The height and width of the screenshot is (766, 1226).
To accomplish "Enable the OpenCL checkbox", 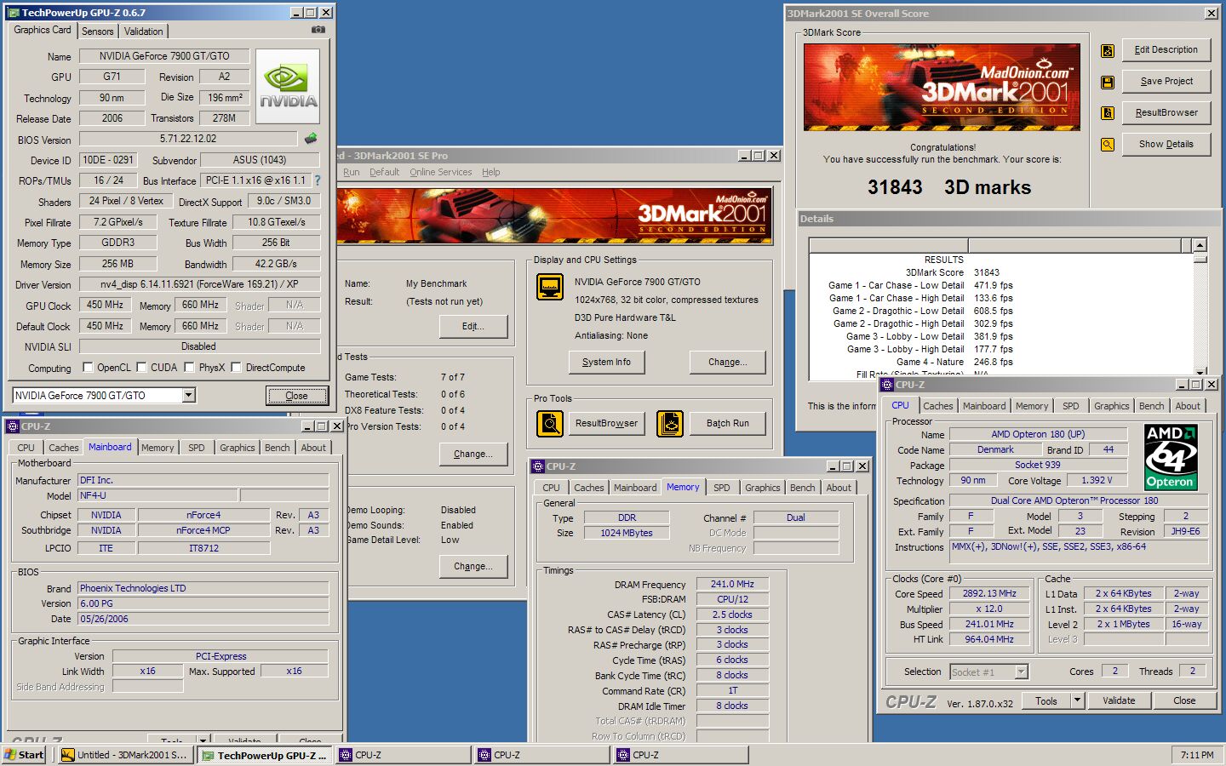I will 88,368.
